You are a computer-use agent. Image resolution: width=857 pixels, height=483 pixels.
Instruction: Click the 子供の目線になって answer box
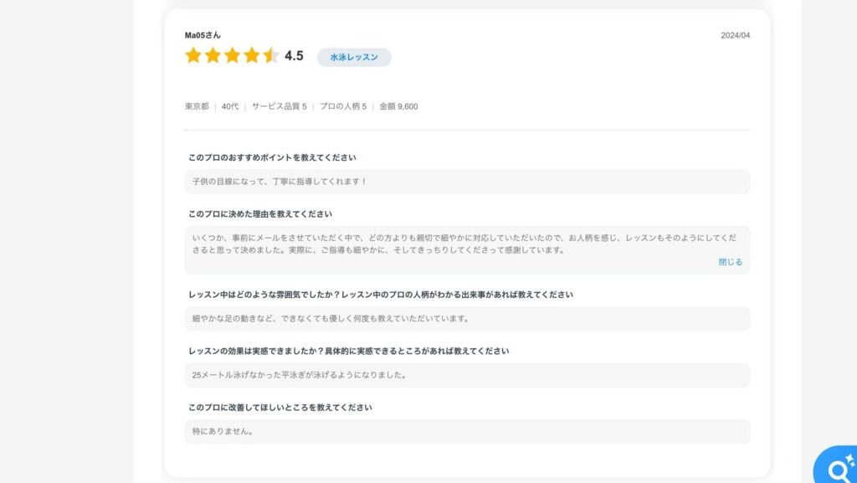click(x=467, y=182)
